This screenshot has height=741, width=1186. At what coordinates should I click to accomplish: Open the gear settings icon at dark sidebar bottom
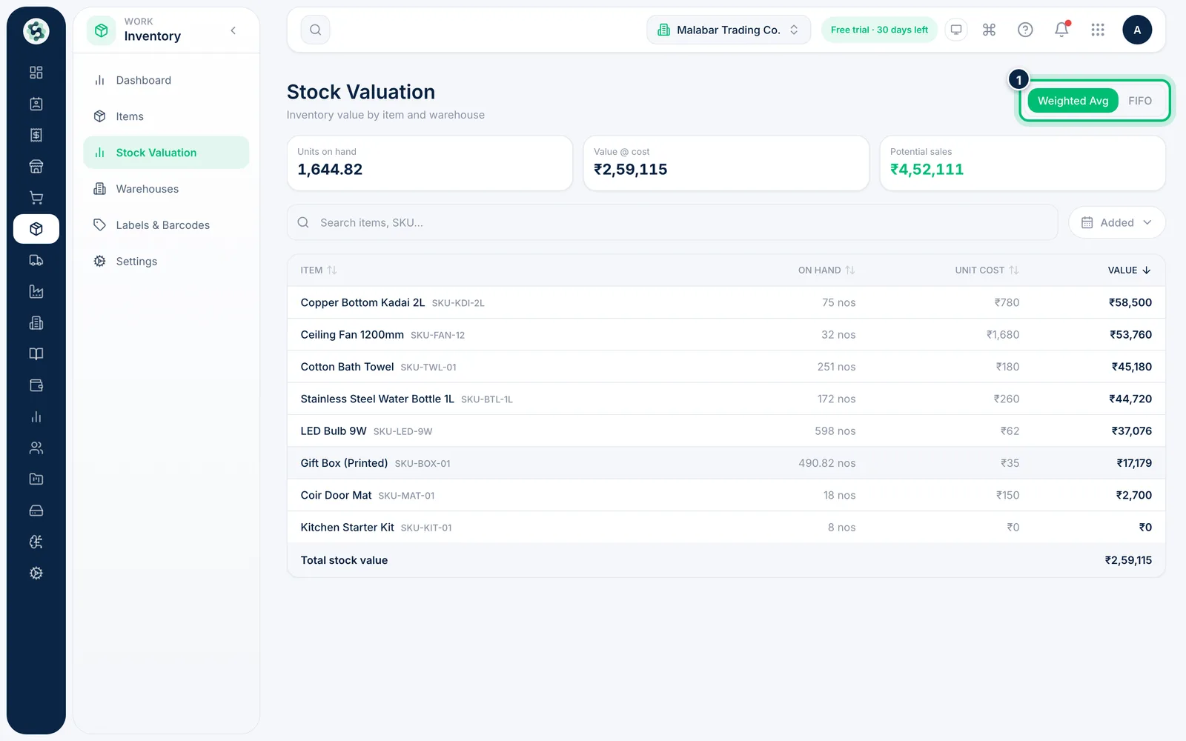[x=36, y=573]
